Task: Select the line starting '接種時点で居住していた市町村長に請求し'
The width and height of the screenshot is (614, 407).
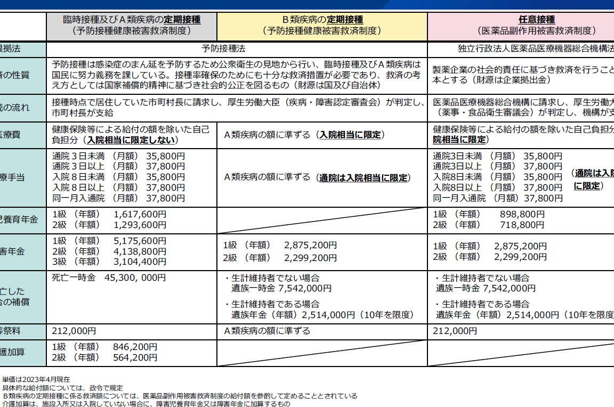Action: click(238, 102)
